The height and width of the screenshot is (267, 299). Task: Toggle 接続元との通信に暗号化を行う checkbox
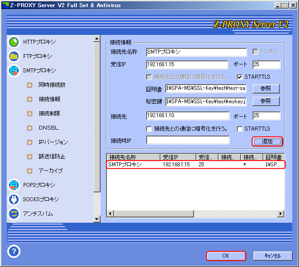pyautogui.click(x=149, y=77)
